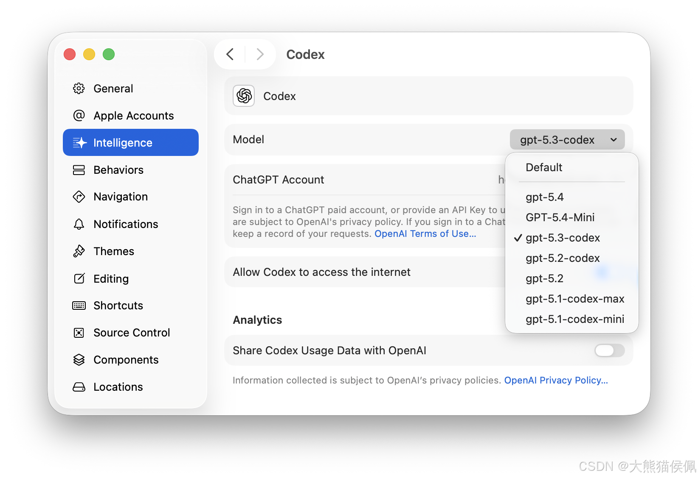Open the Model gpt-5.3-codex dropdown
This screenshot has height=478, width=698.
tap(567, 139)
